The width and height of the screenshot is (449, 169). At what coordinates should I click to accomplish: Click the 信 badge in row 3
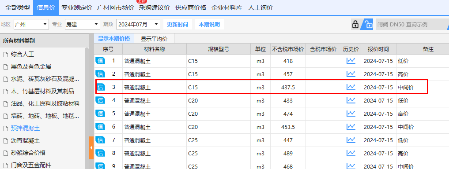coord(100,87)
